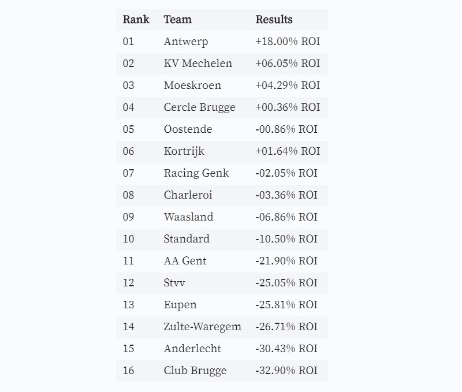Click Kortrijk team name
Screen dimensions: 462x392
184,151
